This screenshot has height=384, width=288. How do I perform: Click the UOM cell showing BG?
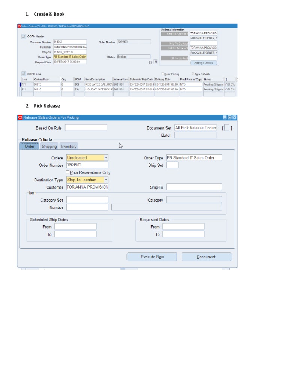point(79,84)
